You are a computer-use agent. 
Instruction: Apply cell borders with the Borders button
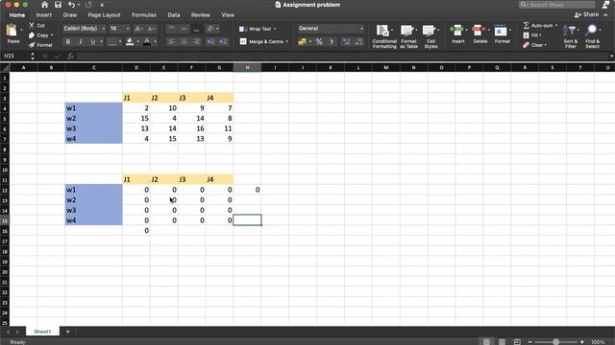point(111,41)
